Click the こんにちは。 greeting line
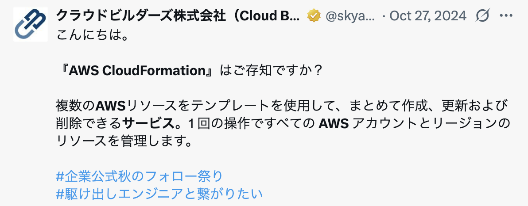528x206 pixels. coord(92,34)
